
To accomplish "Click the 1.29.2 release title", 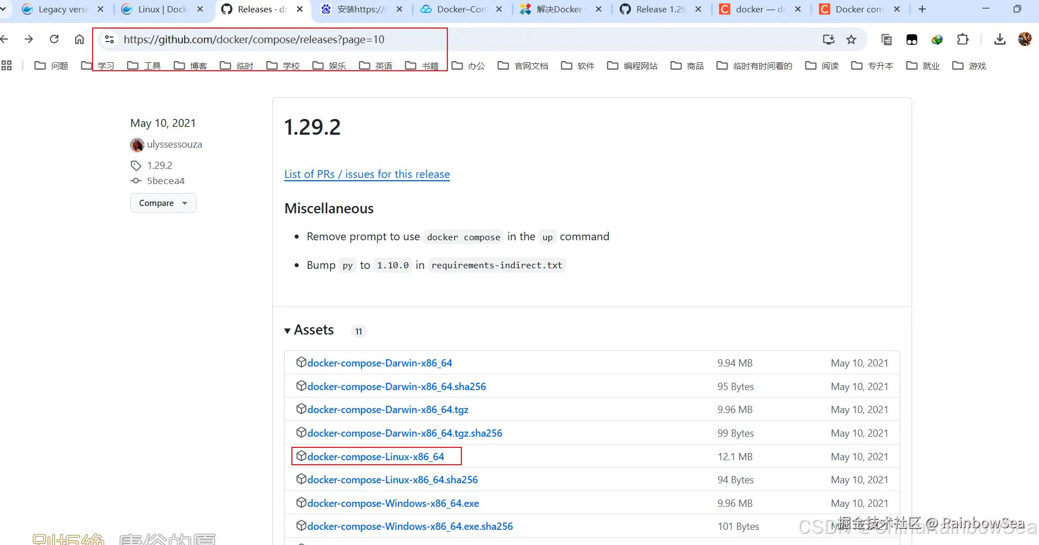I will (x=312, y=127).
